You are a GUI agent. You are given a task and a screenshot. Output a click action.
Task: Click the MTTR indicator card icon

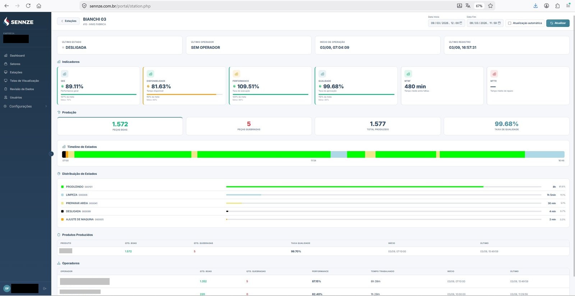point(494,74)
